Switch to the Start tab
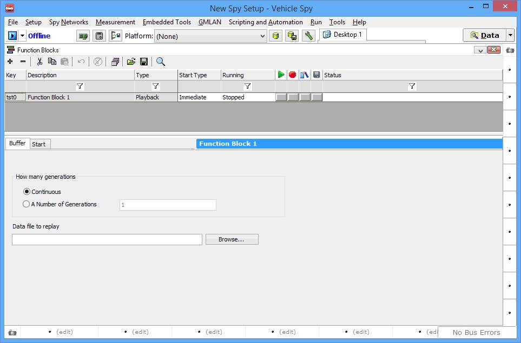The width and height of the screenshot is (521, 343). click(x=39, y=144)
